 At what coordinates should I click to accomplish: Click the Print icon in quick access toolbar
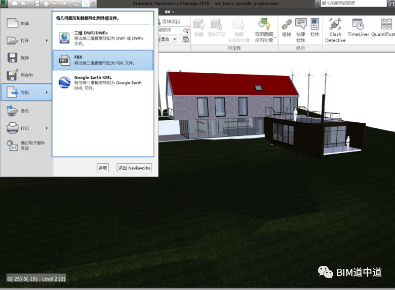46,4
